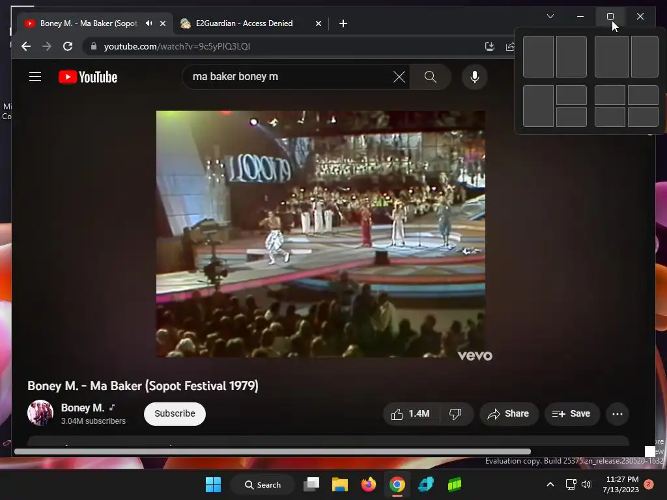Image resolution: width=667 pixels, height=500 pixels.
Task: Dislike the video
Action: click(x=455, y=413)
